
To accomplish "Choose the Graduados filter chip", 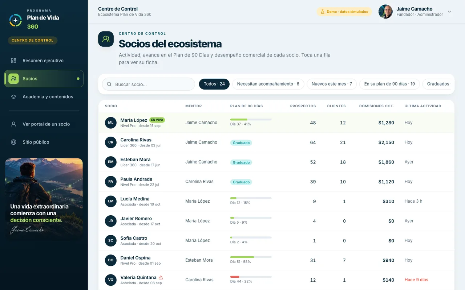I will 438,84.
